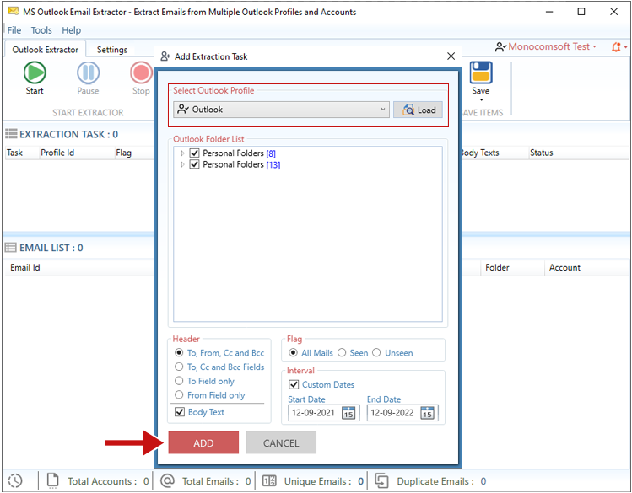Select To Field only radio button

(179, 381)
